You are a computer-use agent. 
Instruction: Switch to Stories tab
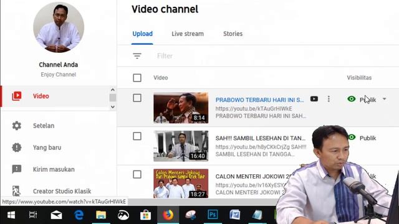(233, 34)
